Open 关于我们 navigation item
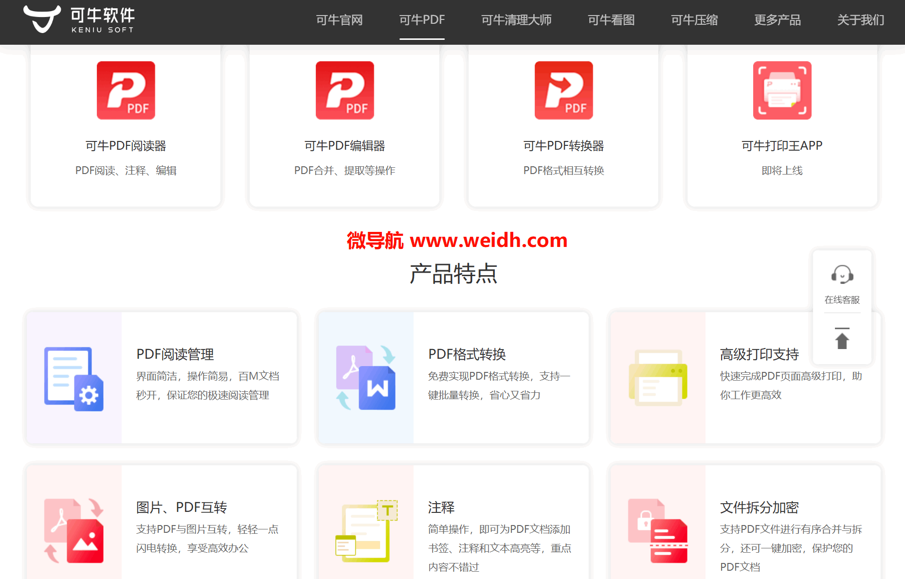The height and width of the screenshot is (579, 905). [x=861, y=20]
